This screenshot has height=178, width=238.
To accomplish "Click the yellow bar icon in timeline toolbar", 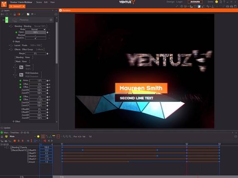I will tap(54, 136).
